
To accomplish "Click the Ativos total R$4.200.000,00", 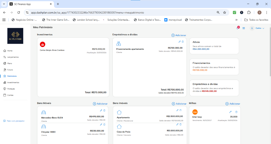I will click(201, 49).
